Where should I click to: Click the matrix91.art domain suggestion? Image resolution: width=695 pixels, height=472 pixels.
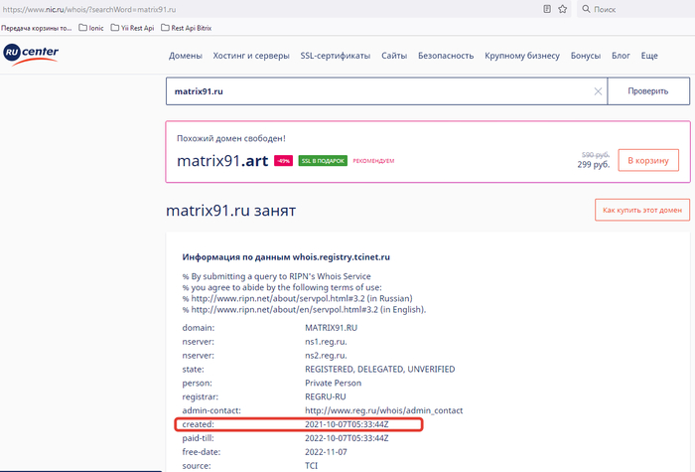222,161
